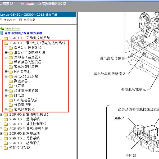This screenshot has height=159, width=159.
Task: Click folder icon beside 蓄电池鼓风机
Action: tap(11, 110)
